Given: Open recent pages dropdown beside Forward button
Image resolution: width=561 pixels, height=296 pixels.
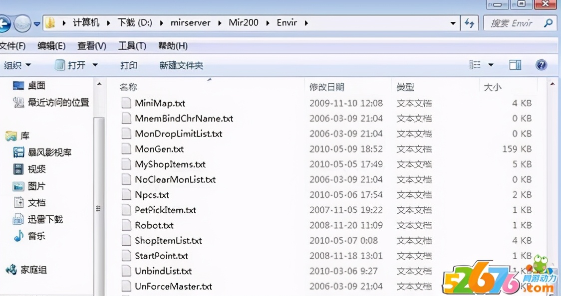Looking at the screenshot, I should pyautogui.click(x=37, y=24).
